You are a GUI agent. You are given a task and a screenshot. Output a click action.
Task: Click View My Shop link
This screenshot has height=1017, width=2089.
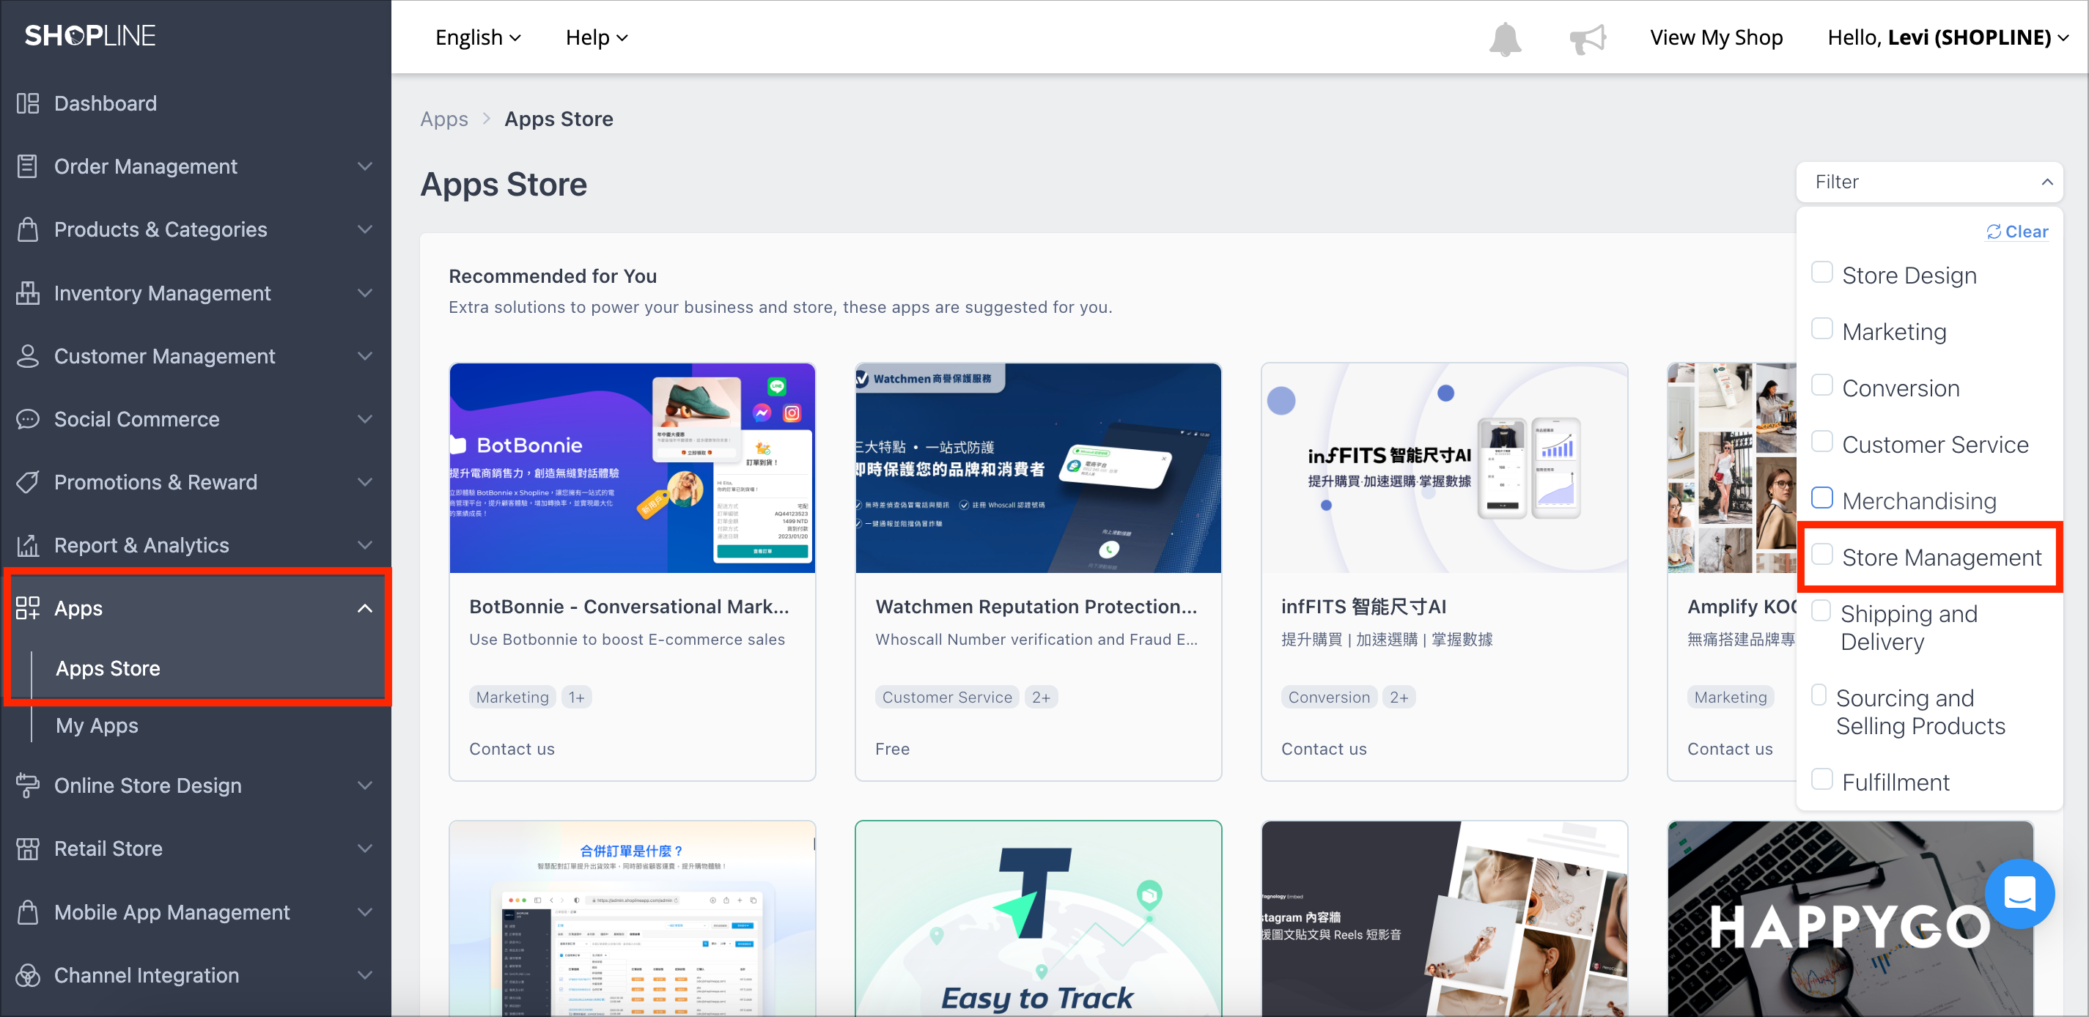(x=1716, y=37)
